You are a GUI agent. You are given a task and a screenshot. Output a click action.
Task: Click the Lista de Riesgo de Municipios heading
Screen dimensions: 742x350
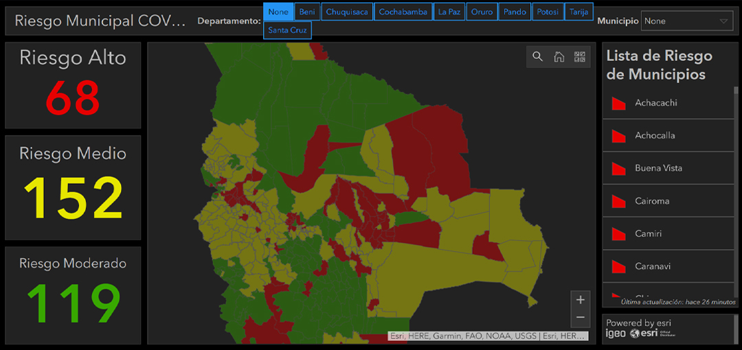click(660, 65)
